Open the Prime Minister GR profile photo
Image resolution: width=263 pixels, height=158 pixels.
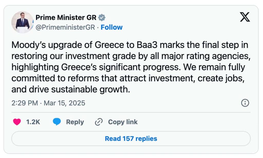point(23,22)
